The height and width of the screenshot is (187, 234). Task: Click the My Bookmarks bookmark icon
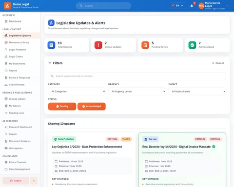(x=6, y=64)
